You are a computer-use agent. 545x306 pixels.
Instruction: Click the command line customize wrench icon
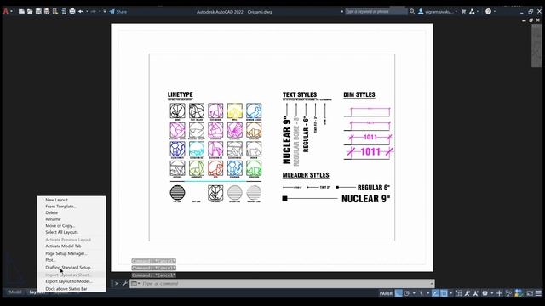[x=125, y=283]
